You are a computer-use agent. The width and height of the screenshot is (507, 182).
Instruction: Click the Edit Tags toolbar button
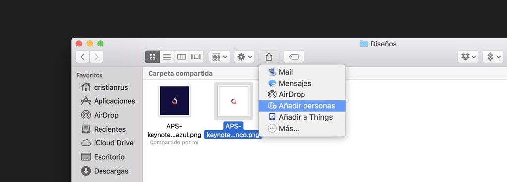pyautogui.click(x=294, y=57)
